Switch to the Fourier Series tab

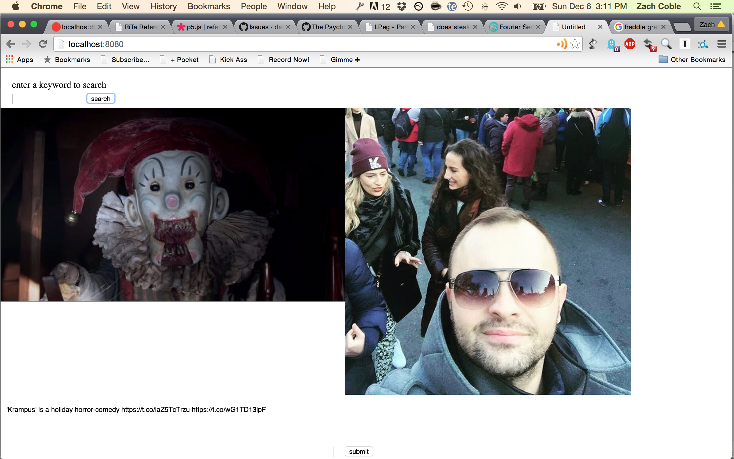[515, 27]
